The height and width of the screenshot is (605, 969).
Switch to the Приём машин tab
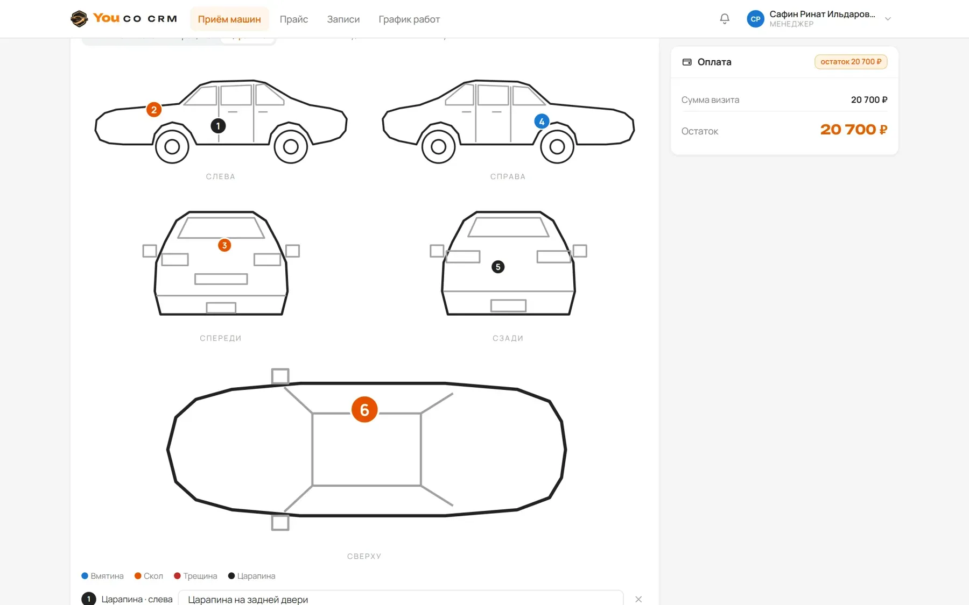(229, 19)
